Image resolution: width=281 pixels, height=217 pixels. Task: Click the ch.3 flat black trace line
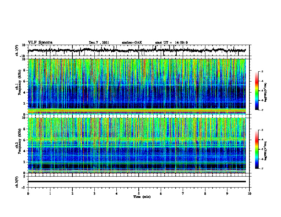(137, 182)
